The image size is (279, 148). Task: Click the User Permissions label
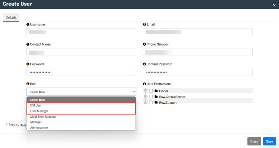click(159, 84)
